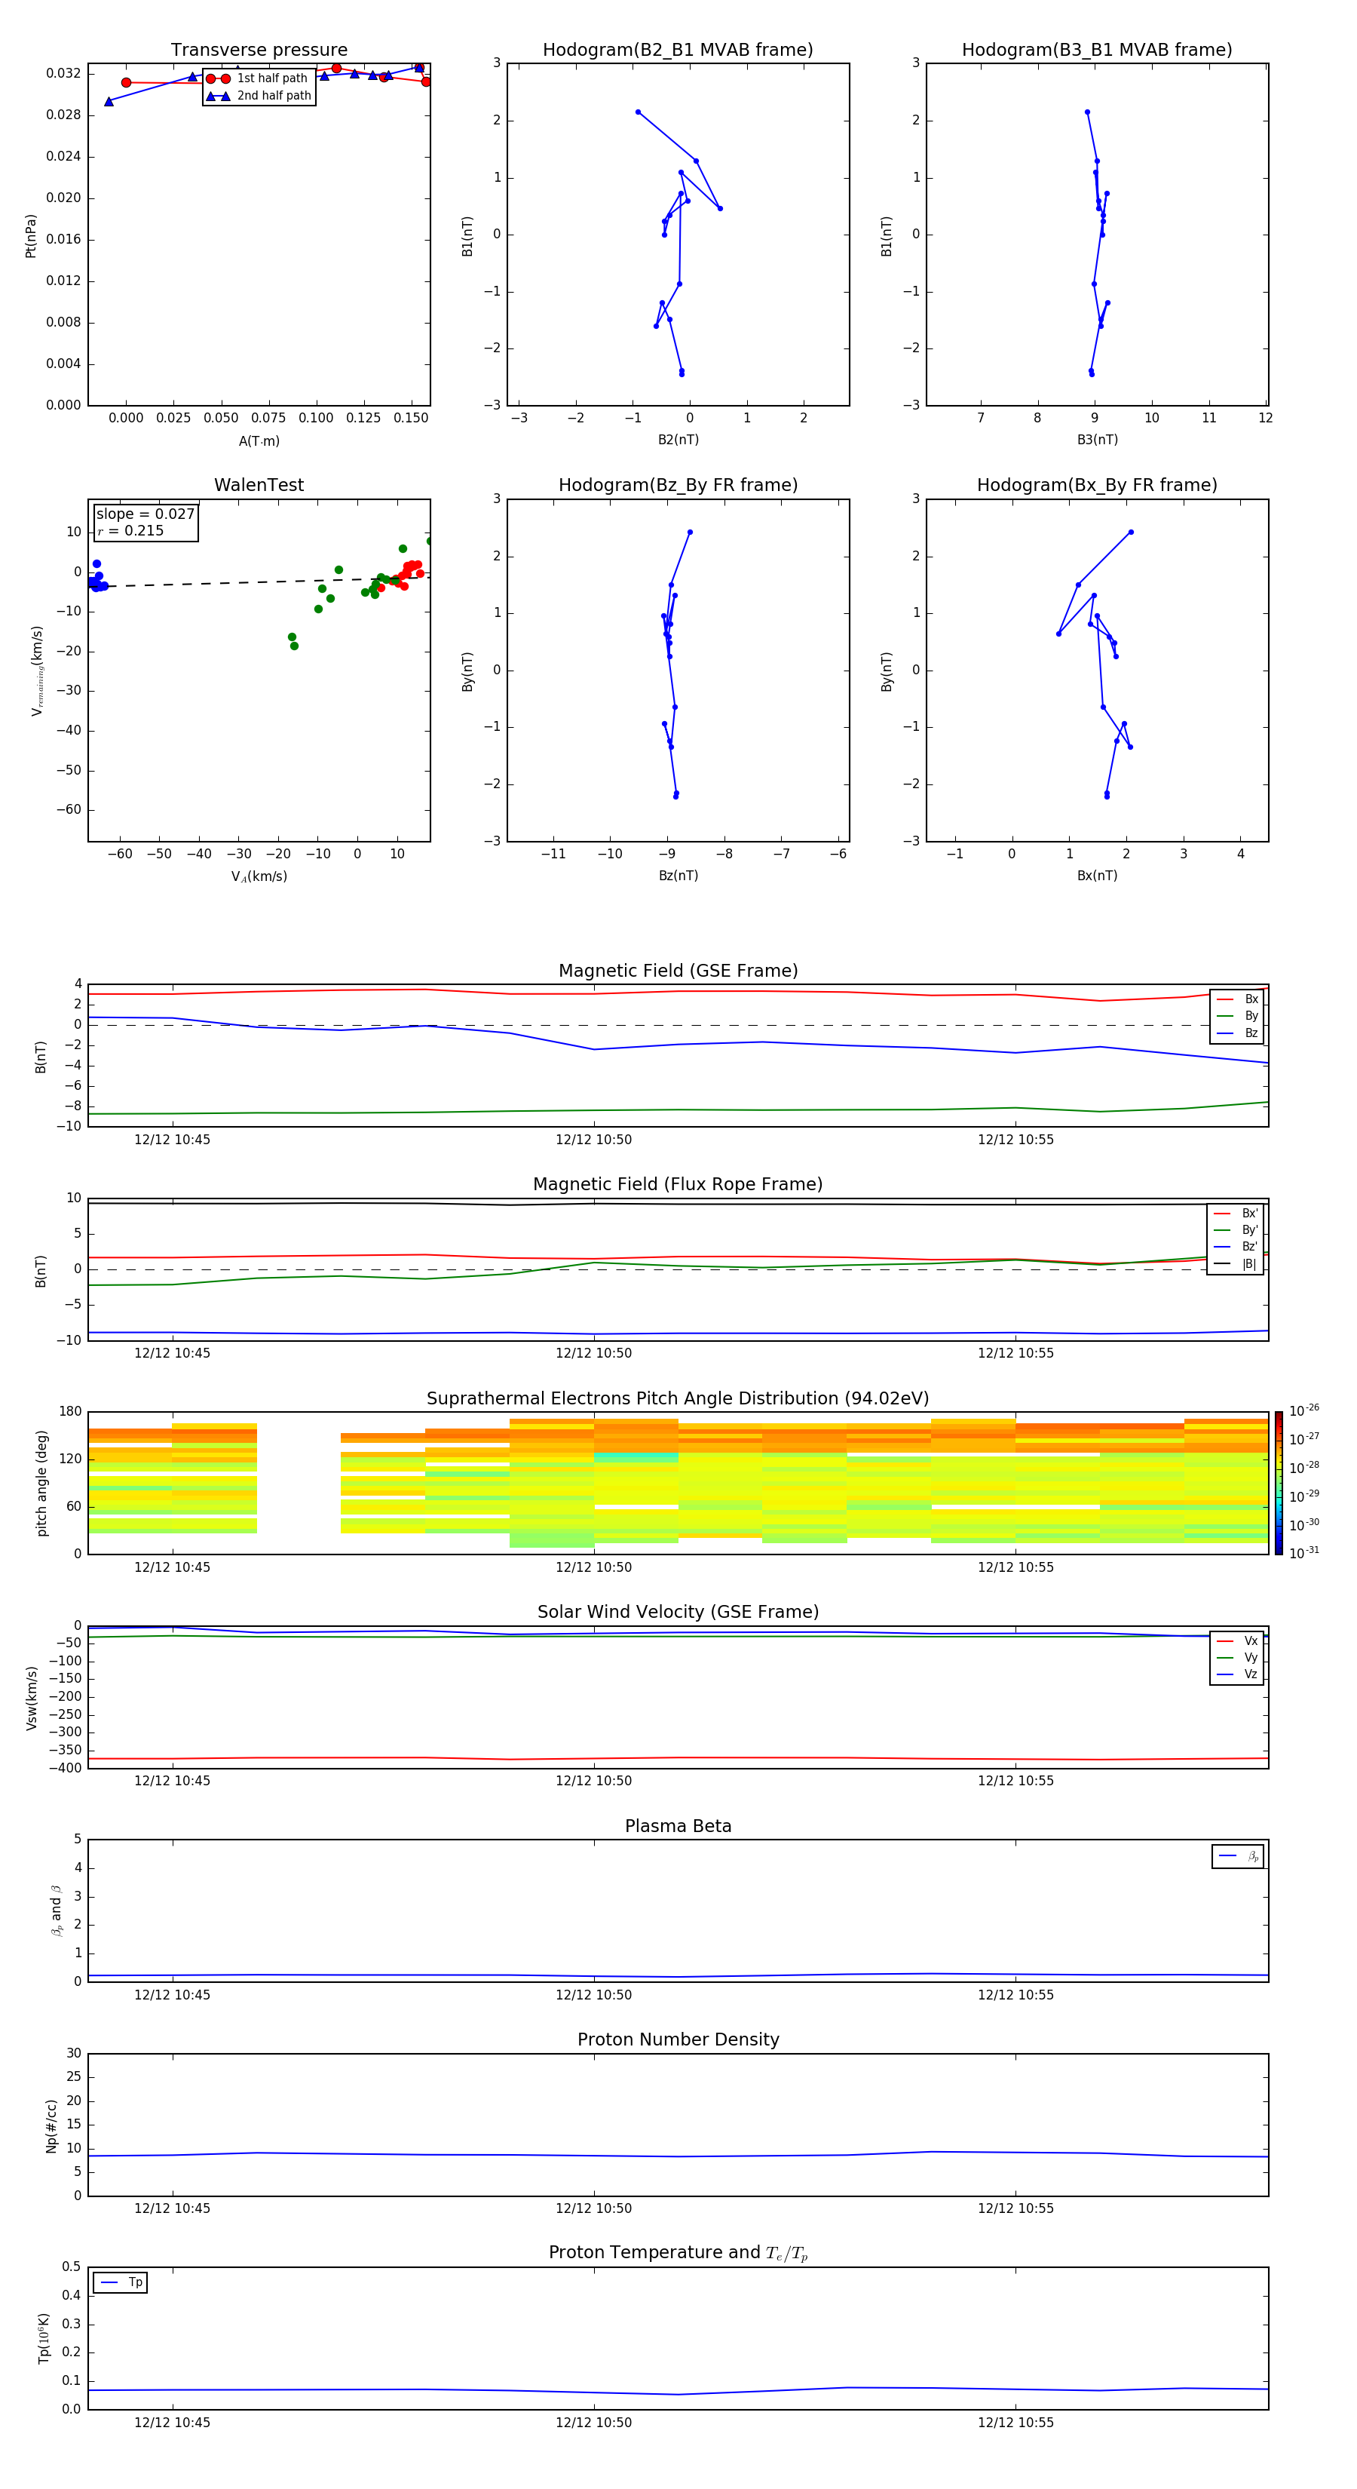
Task: Click the 'Vx' velocity legend entry
Action: [1237, 1642]
